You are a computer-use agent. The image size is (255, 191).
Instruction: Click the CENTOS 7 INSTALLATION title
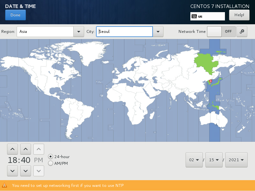pyautogui.click(x=220, y=6)
